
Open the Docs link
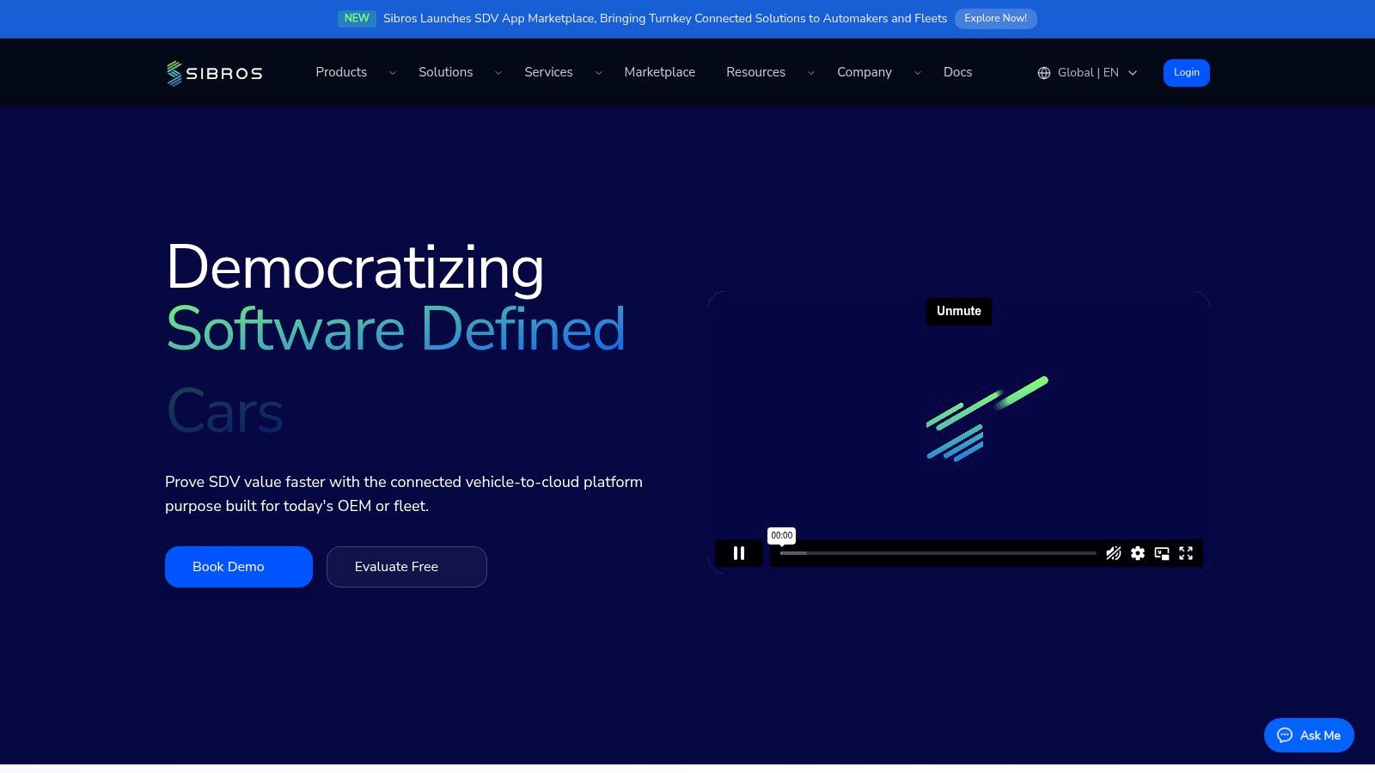[x=958, y=72]
